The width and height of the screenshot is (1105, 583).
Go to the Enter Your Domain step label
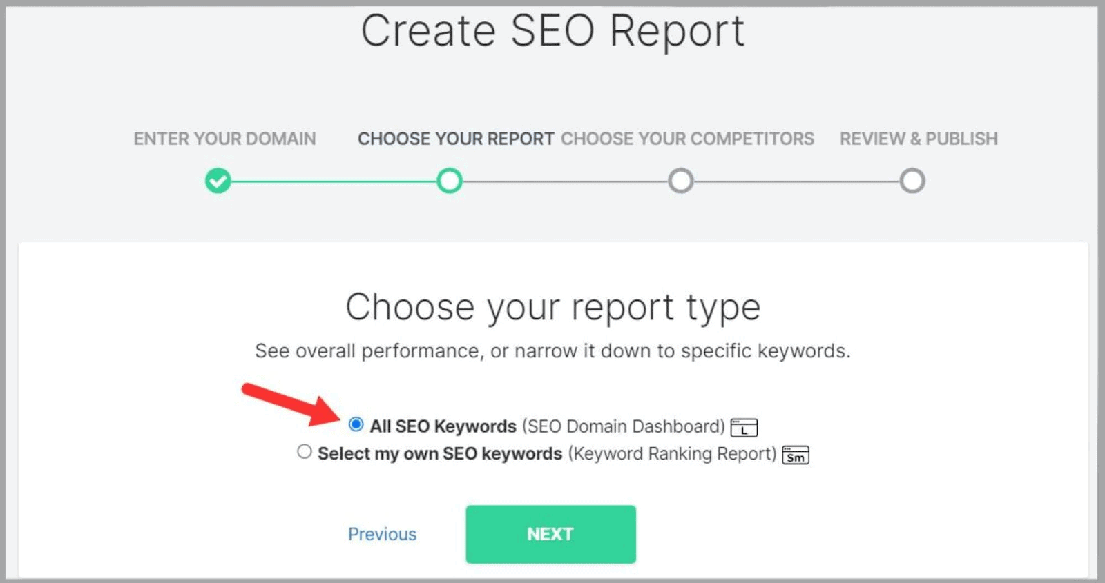pyautogui.click(x=224, y=139)
